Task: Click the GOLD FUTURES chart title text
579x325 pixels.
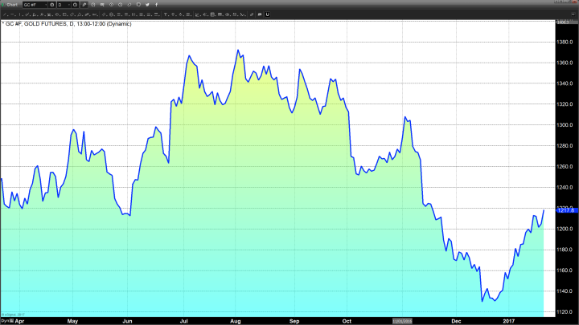Action: 55,24
